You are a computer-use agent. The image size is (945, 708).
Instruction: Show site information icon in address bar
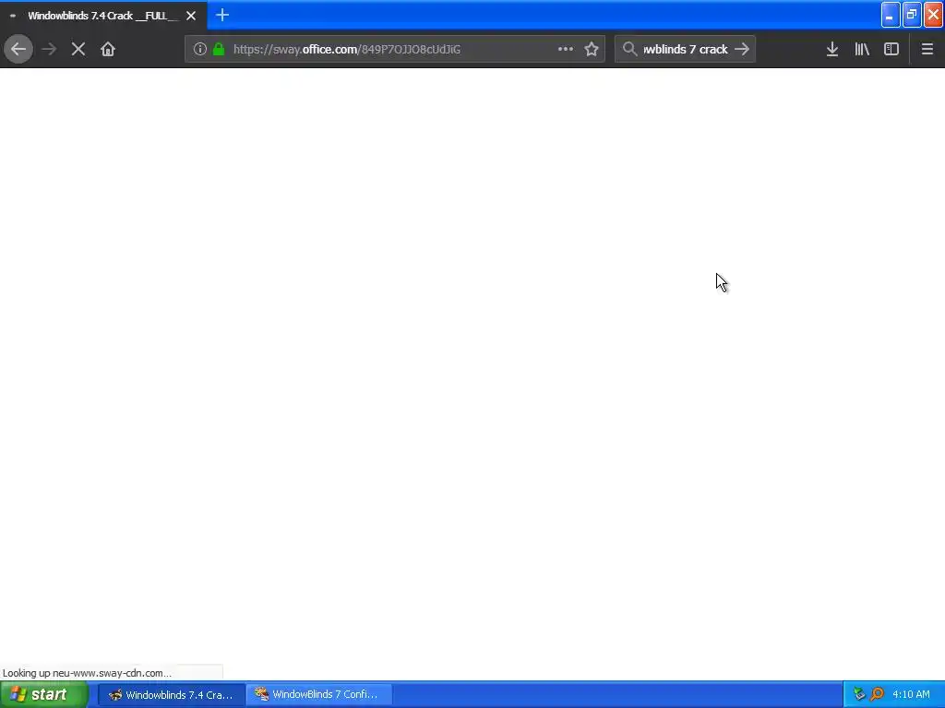(x=200, y=50)
